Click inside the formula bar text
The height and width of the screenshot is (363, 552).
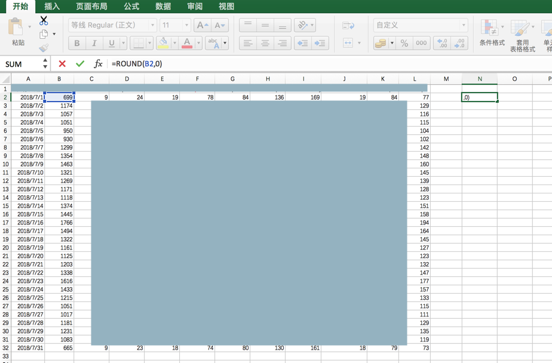click(137, 64)
